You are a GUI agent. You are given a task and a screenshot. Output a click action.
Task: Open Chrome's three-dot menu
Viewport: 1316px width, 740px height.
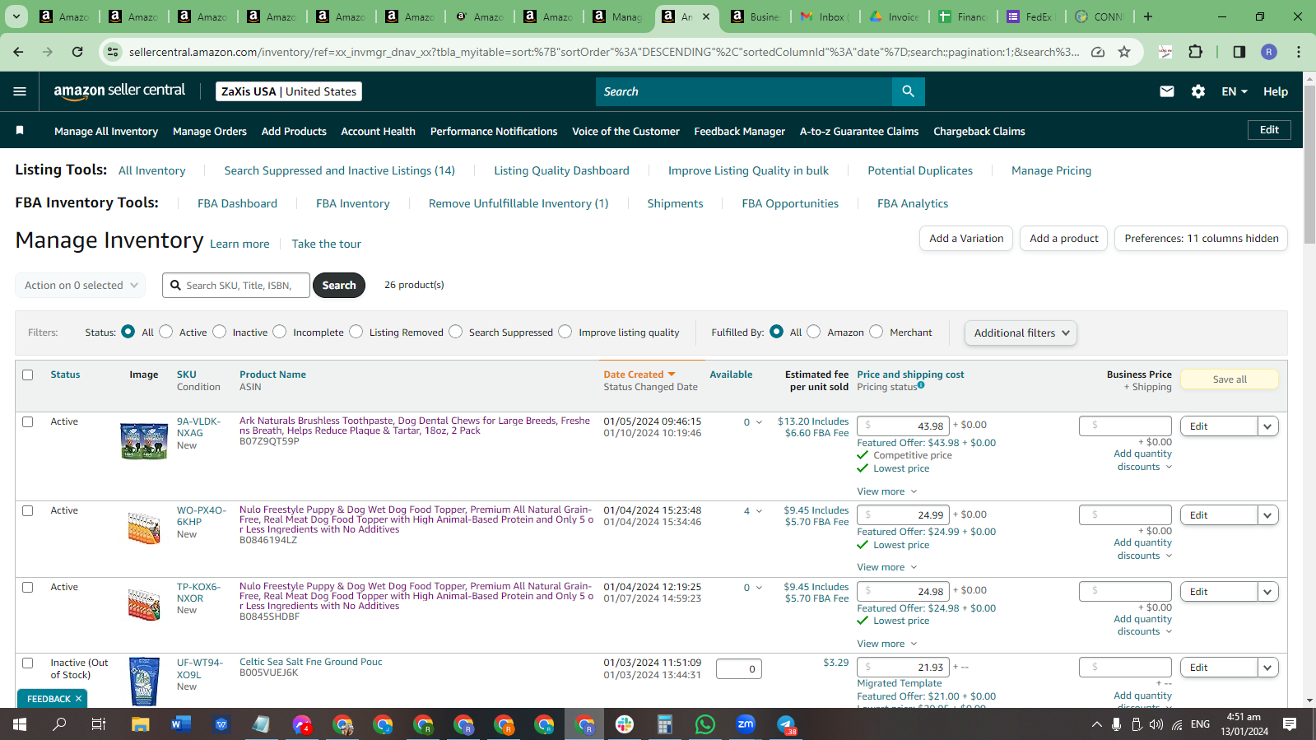1299,52
